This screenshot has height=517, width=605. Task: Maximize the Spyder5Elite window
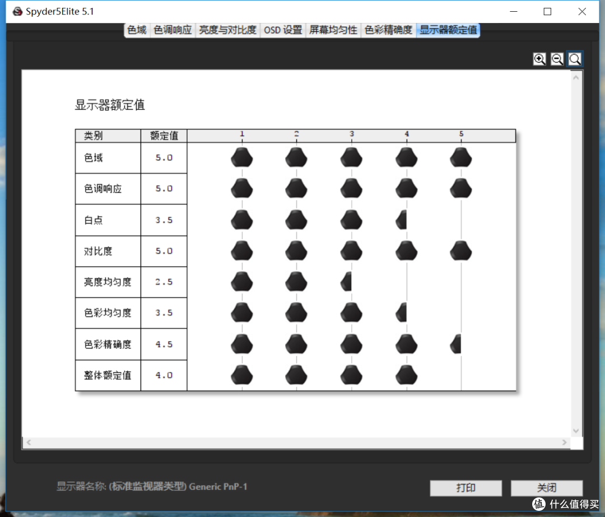click(547, 12)
